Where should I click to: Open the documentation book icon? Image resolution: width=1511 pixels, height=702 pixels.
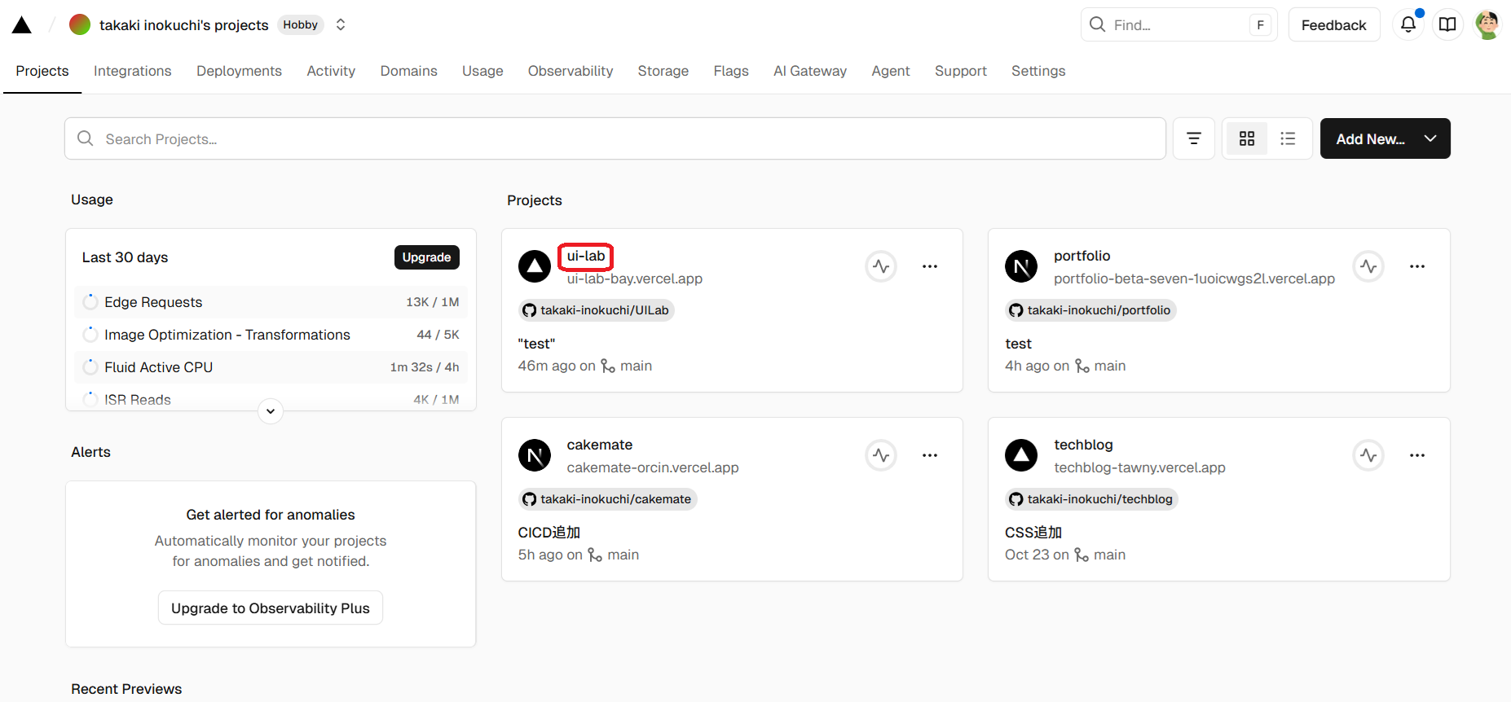click(x=1447, y=25)
